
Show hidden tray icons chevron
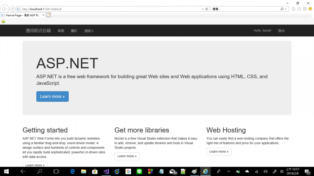[x=228, y=171]
